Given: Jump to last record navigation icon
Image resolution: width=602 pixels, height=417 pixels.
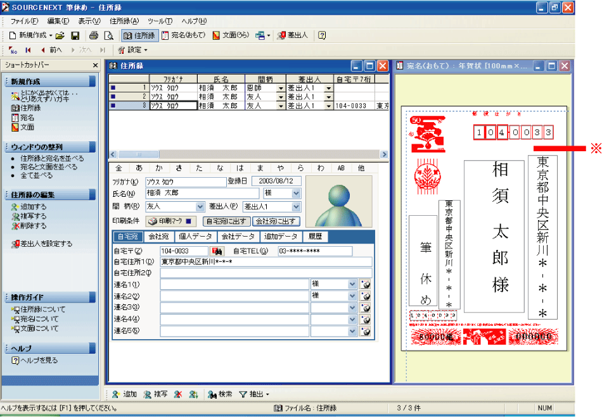Looking at the screenshot, I should (103, 50).
